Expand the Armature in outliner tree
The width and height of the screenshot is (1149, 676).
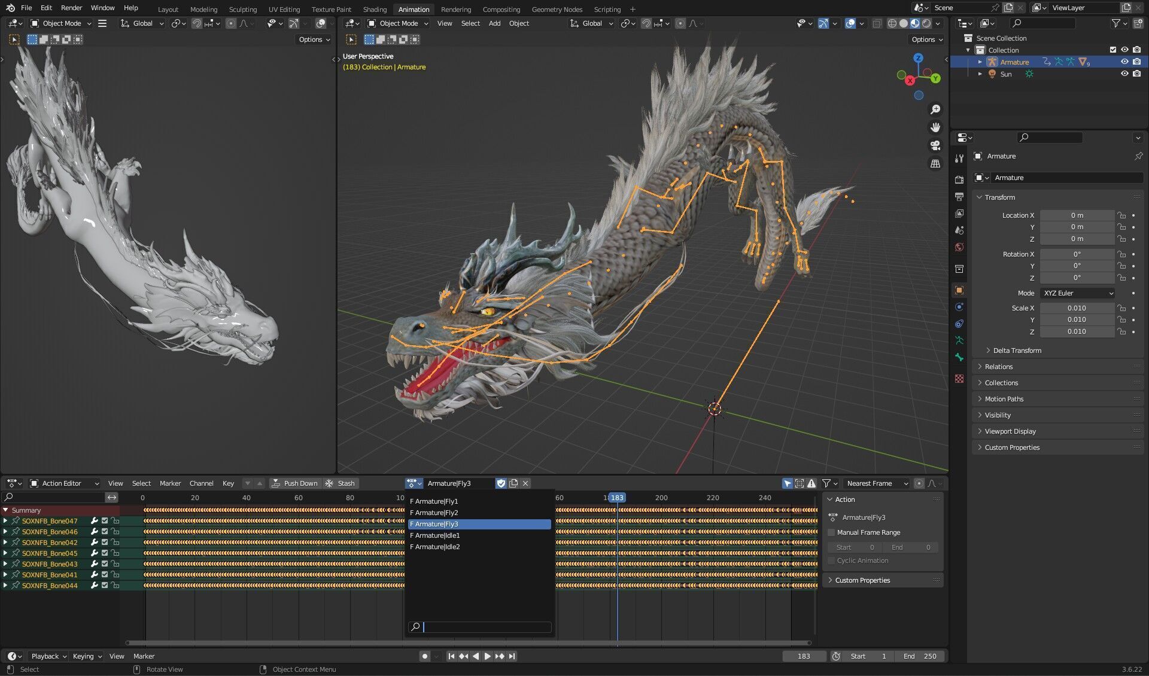(x=980, y=62)
